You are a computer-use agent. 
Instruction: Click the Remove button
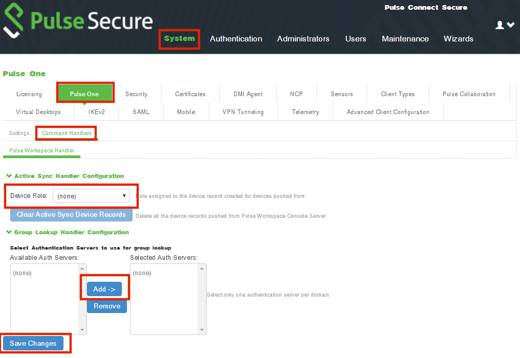(x=107, y=306)
